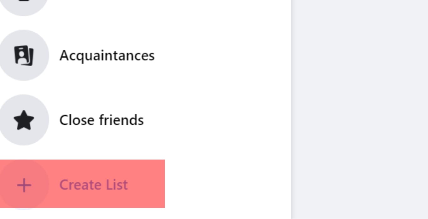This screenshot has width=428, height=219.
Task: Open the Acquaintances friend list
Action: point(107,55)
